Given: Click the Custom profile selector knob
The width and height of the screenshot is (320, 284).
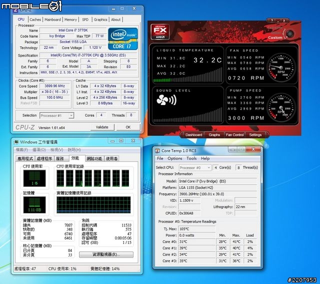Looking at the screenshot, I should (x=290, y=34).
